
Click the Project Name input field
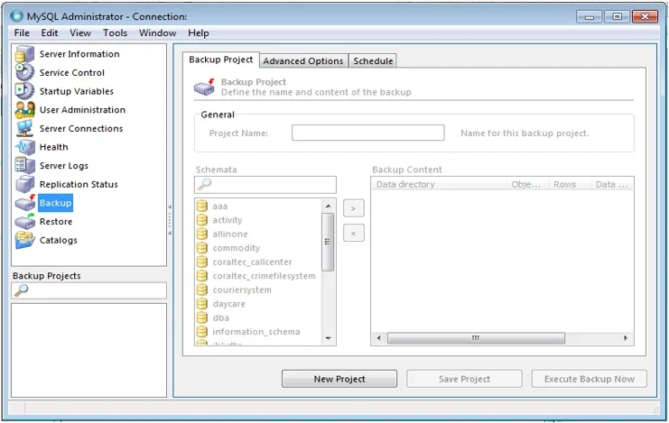click(x=367, y=133)
